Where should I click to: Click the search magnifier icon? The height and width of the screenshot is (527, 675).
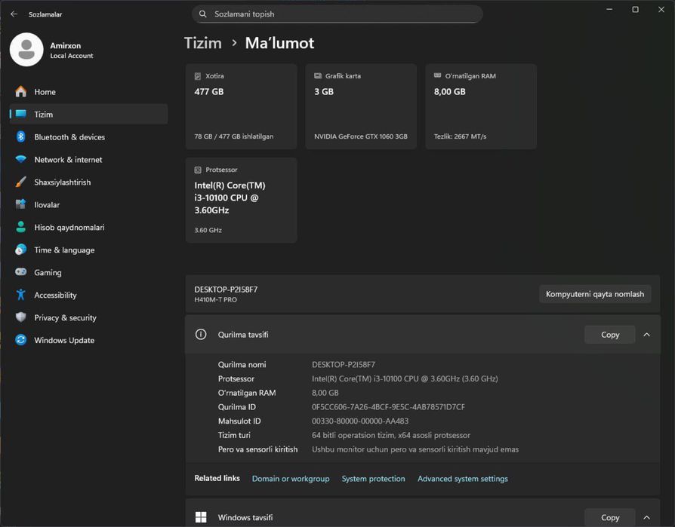[x=203, y=14]
